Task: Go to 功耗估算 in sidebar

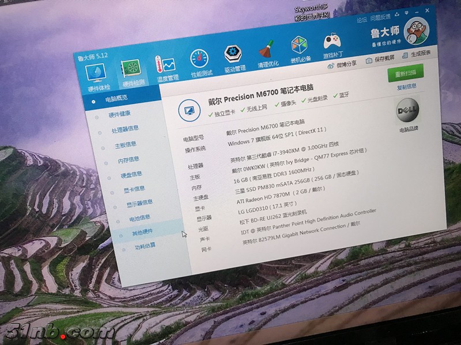Action: click(145, 246)
